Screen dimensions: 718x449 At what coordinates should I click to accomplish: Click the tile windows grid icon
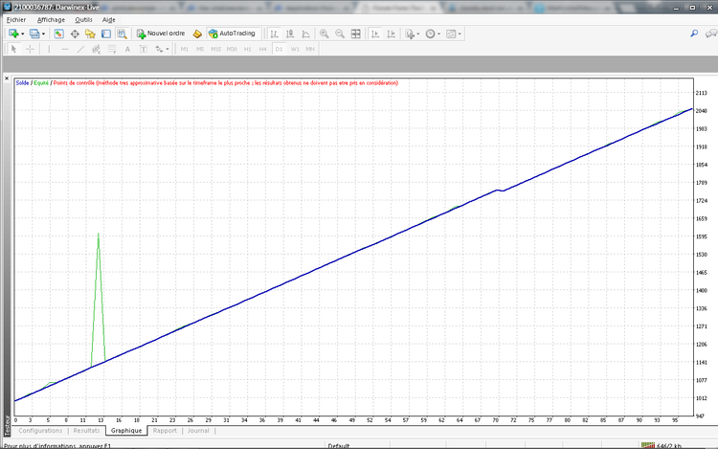pos(356,34)
